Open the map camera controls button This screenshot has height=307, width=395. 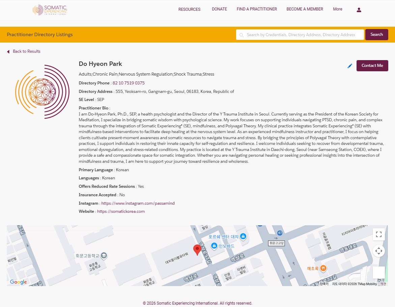click(x=378, y=251)
